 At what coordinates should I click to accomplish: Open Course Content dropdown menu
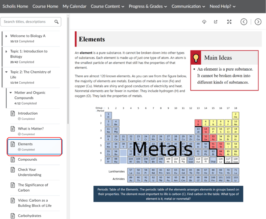[107, 6]
